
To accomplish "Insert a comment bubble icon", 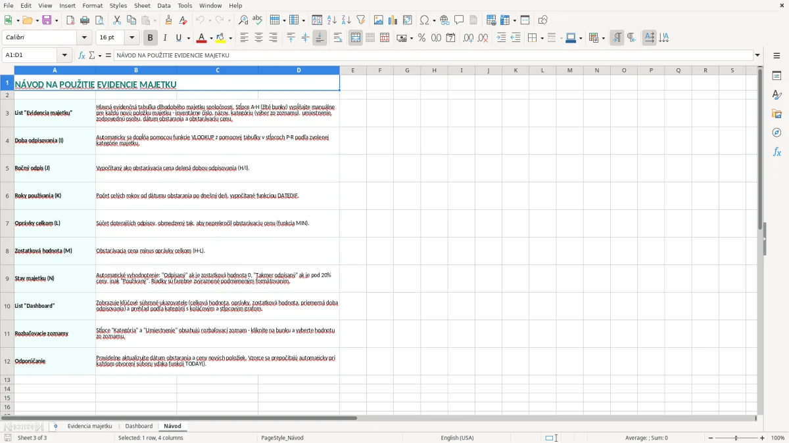I will (x=459, y=20).
